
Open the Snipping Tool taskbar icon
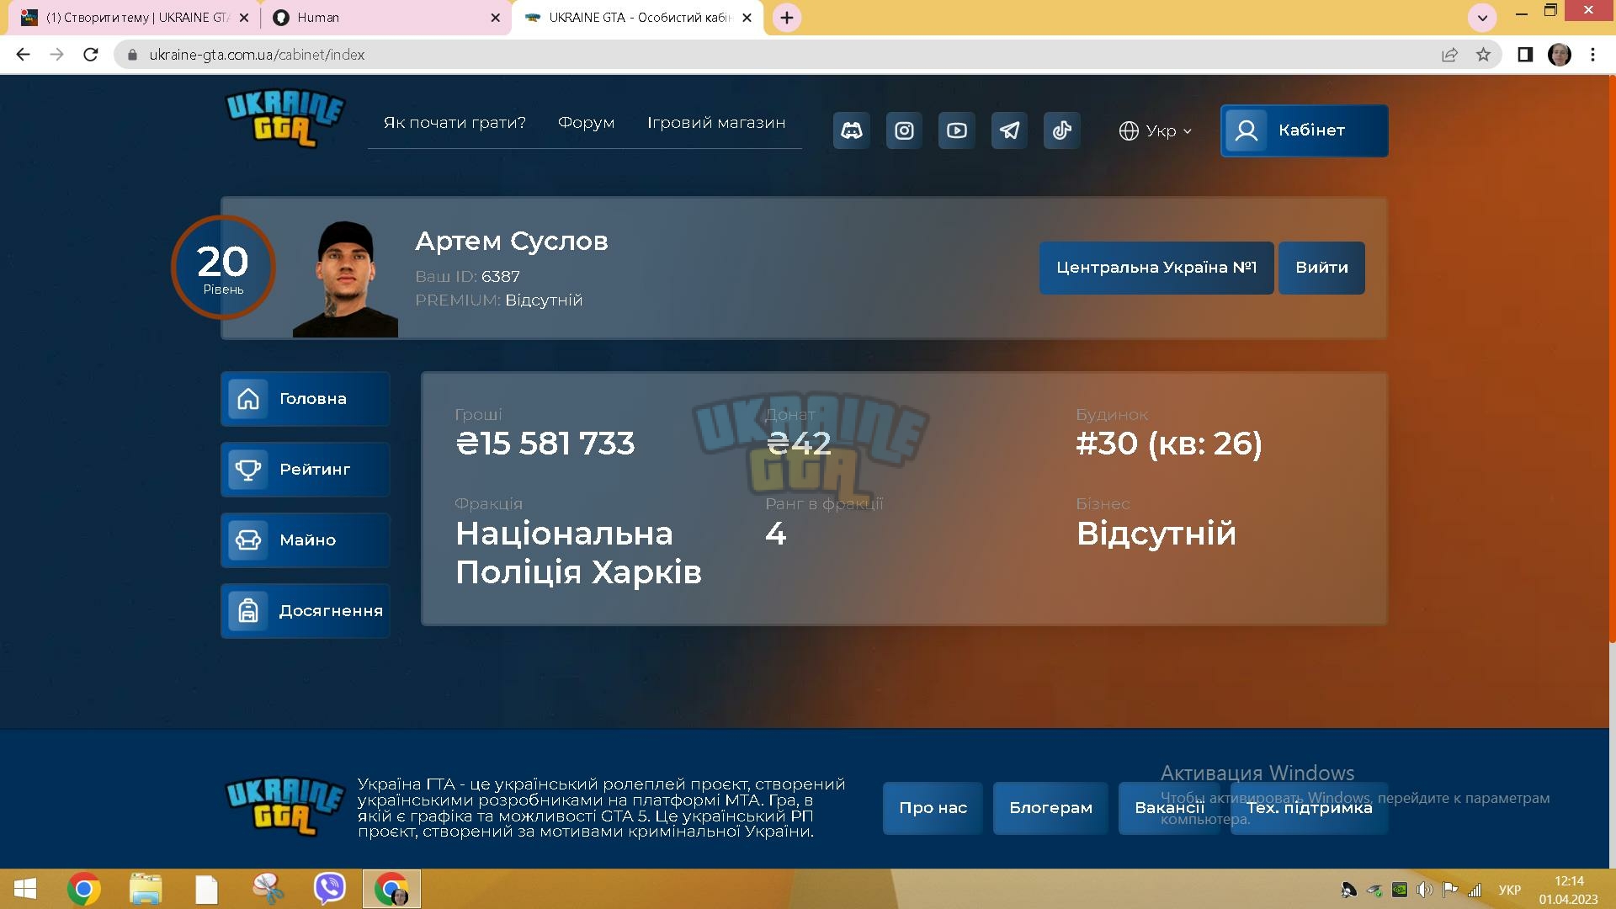pos(268,889)
